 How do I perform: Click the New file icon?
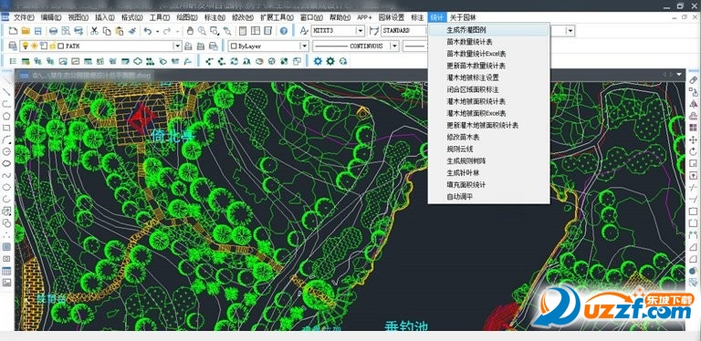(x=13, y=31)
